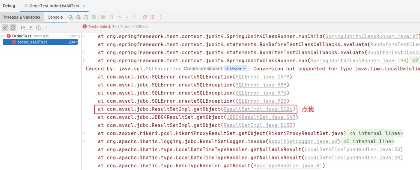Click the Lingma inlay button
This screenshot has width=420, height=170.
(235, 68)
